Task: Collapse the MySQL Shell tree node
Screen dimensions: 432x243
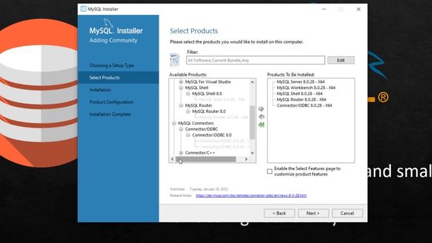Action: click(x=181, y=88)
